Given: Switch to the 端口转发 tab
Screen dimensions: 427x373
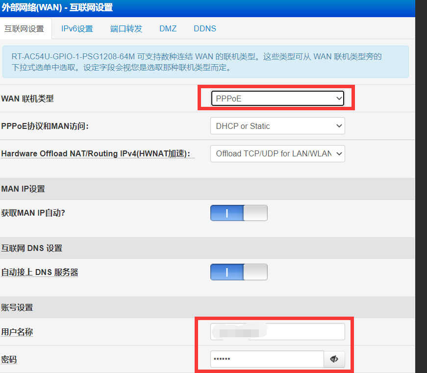Looking at the screenshot, I should click(126, 28).
